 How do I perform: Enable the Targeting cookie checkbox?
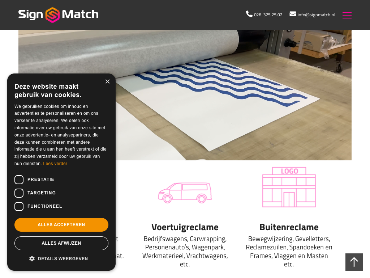coord(19,193)
